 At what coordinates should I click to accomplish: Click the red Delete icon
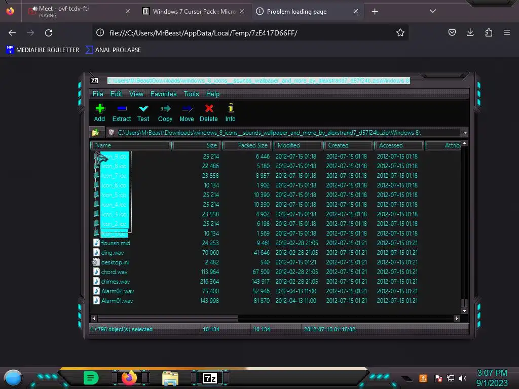(209, 108)
